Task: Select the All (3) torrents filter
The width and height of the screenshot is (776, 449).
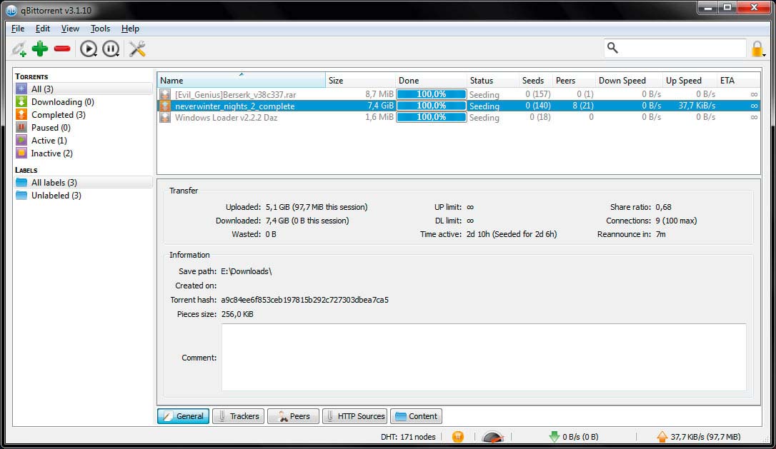Action: (84, 89)
